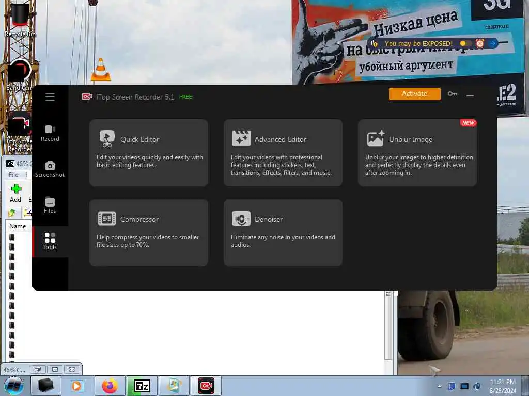Switch to 7-Zip in the taskbar
The height and width of the screenshot is (396, 529).
point(142,386)
